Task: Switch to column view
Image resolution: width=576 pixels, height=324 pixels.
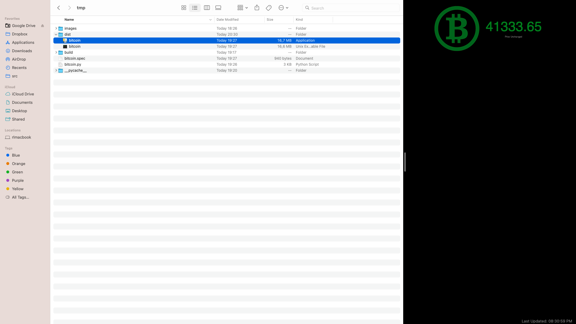Action: coord(207,8)
